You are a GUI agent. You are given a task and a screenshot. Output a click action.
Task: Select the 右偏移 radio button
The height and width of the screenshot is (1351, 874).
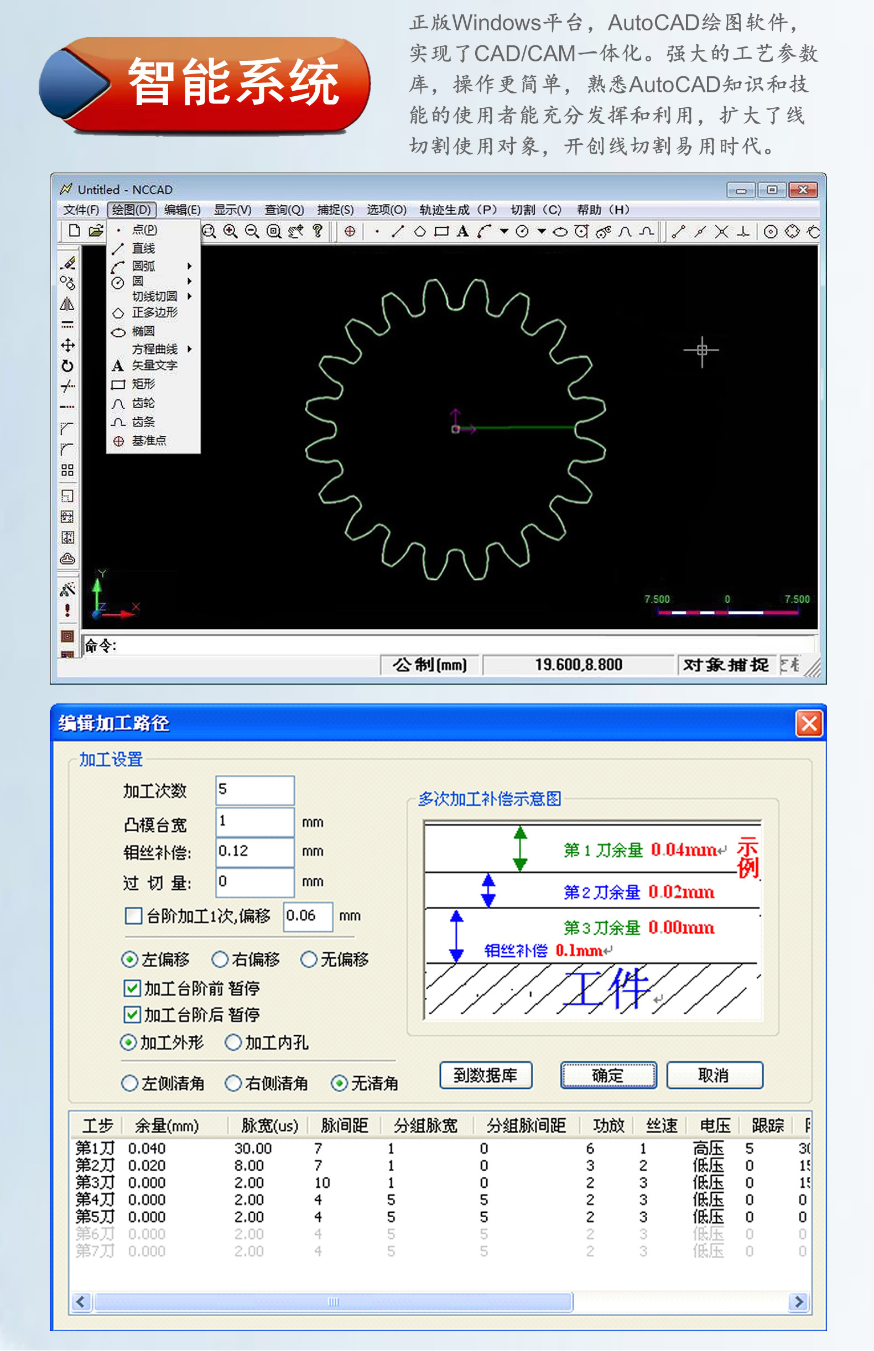(x=220, y=959)
